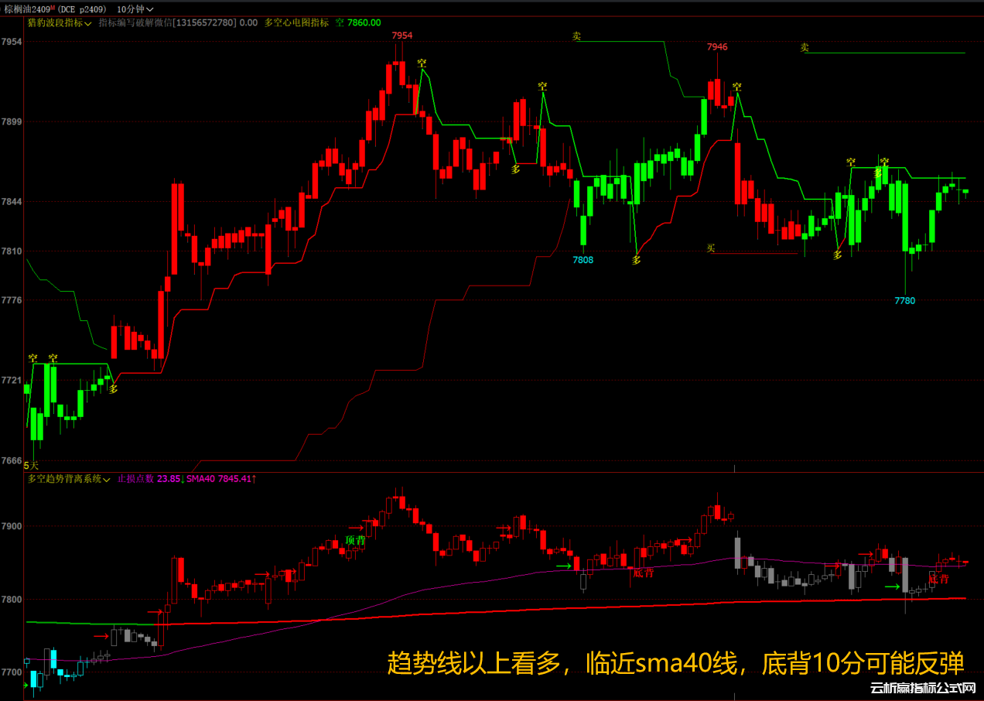Screen dimensions: 984x701
Task: Click the 7810 price axis label
Action: pos(12,251)
